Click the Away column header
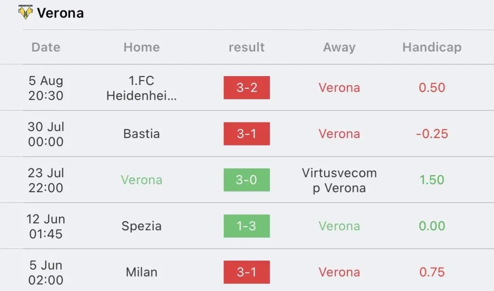The height and width of the screenshot is (291, 494). (x=339, y=47)
